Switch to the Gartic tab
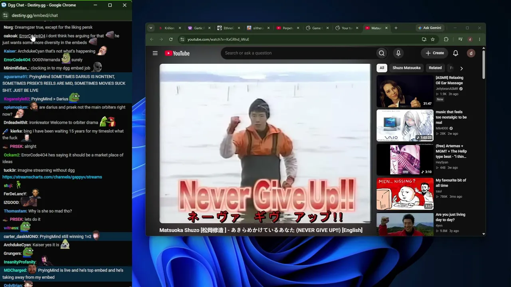This screenshot has height=287, width=511. click(199, 28)
